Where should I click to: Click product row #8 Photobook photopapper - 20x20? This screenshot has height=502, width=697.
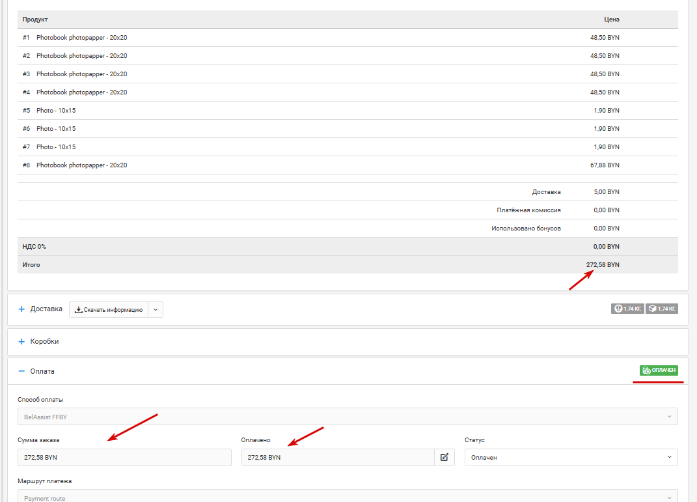(348, 165)
